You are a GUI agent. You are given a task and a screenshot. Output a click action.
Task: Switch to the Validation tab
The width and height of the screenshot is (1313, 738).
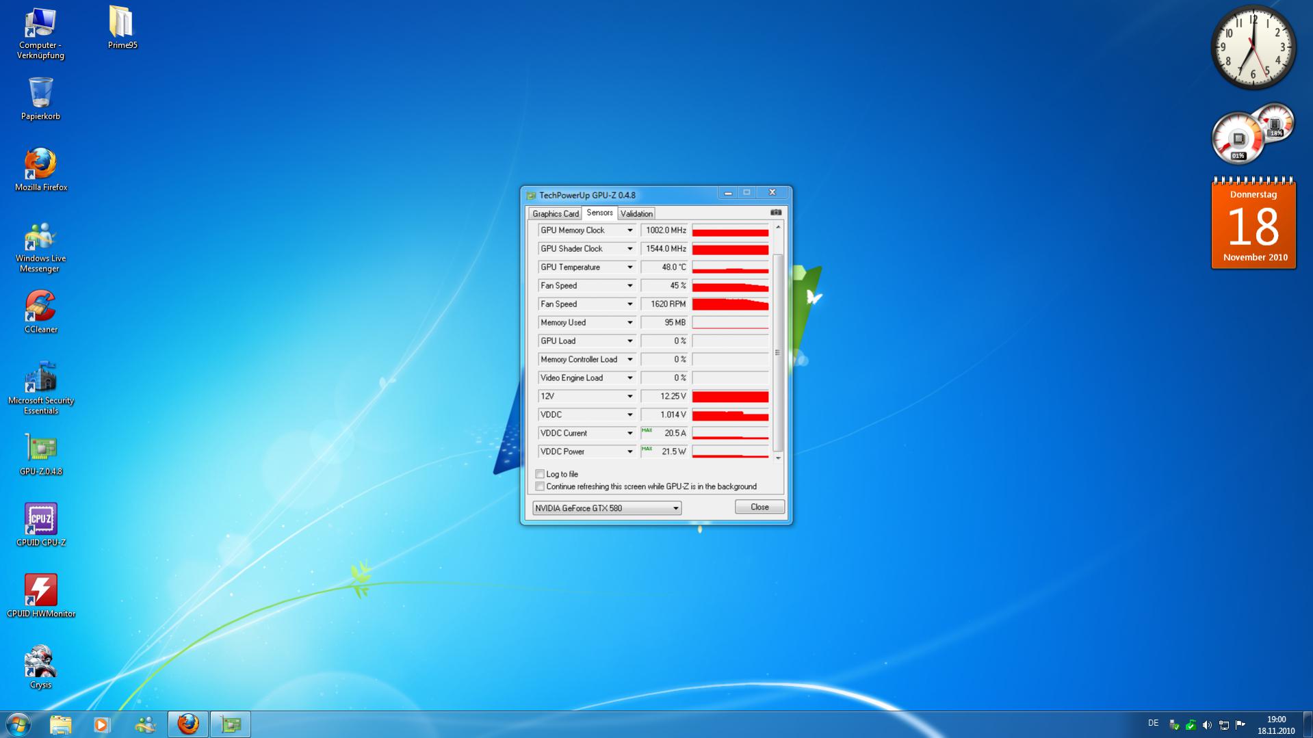click(636, 214)
